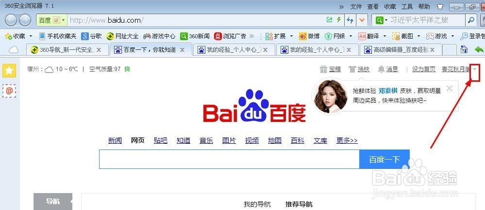This screenshot has width=485, height=210.
Task: Open the 扩展 dropdown arrow
Action: point(291,36)
